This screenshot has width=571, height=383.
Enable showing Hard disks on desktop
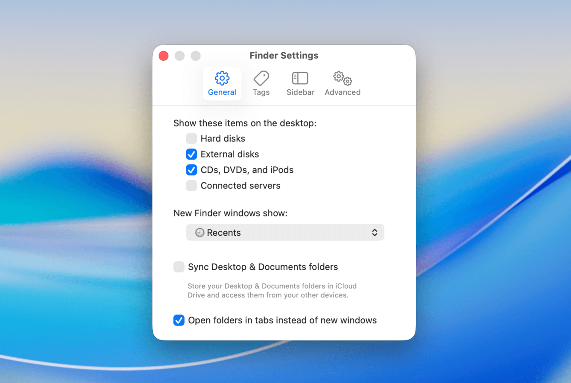point(191,138)
